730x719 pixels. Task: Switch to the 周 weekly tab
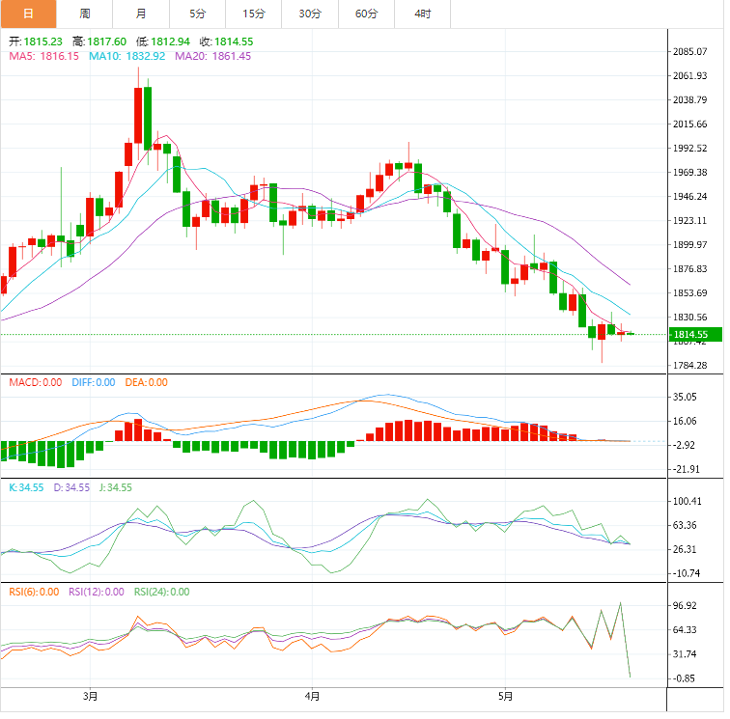tap(85, 14)
